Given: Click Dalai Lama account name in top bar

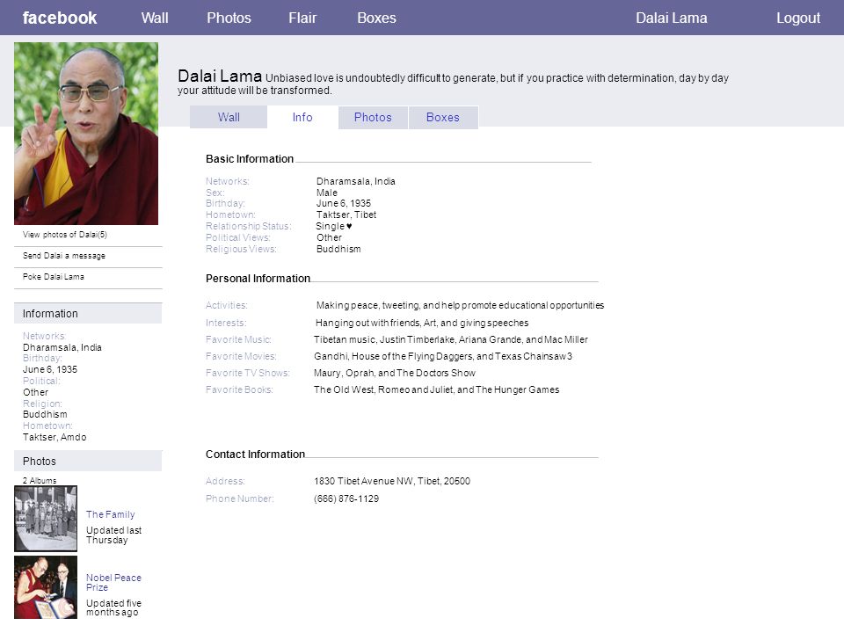Looking at the screenshot, I should [x=671, y=18].
